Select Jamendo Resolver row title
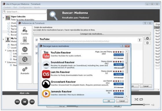Image resolution: width=162 pixels, height=111 pixels. [x=61, y=92]
